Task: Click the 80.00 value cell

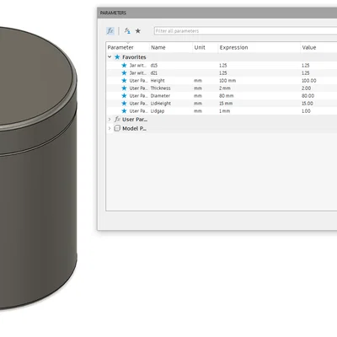Action: [308, 96]
